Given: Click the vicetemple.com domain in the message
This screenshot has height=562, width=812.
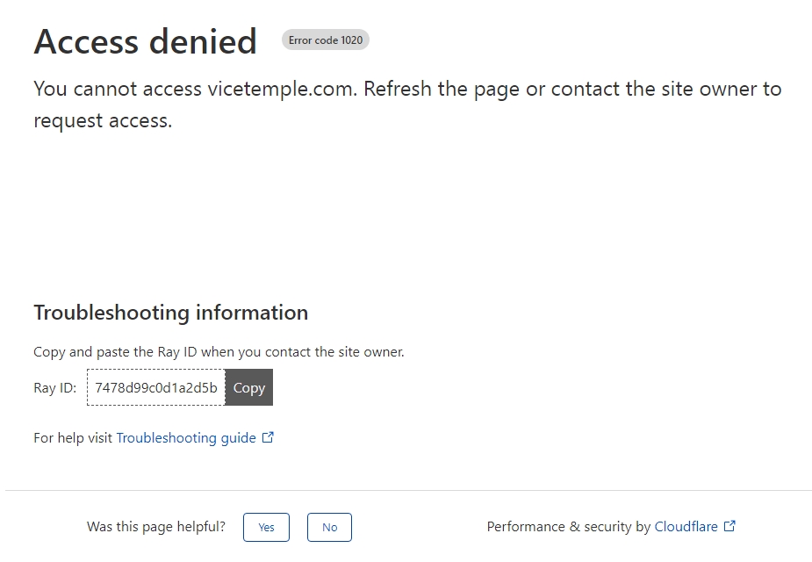Looking at the screenshot, I should (283, 89).
